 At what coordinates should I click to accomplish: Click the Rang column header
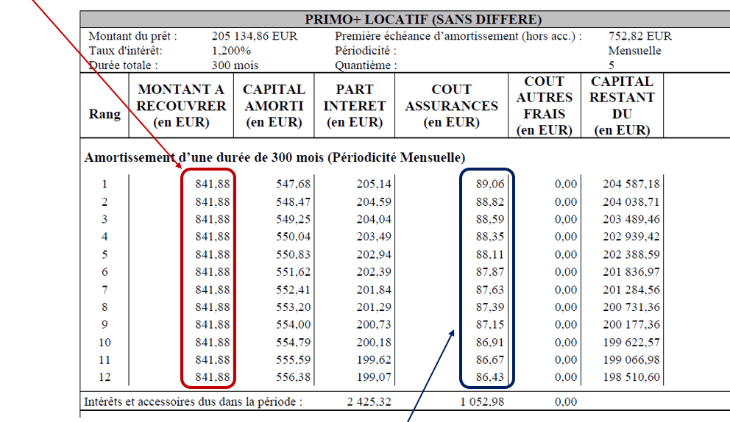click(x=104, y=114)
